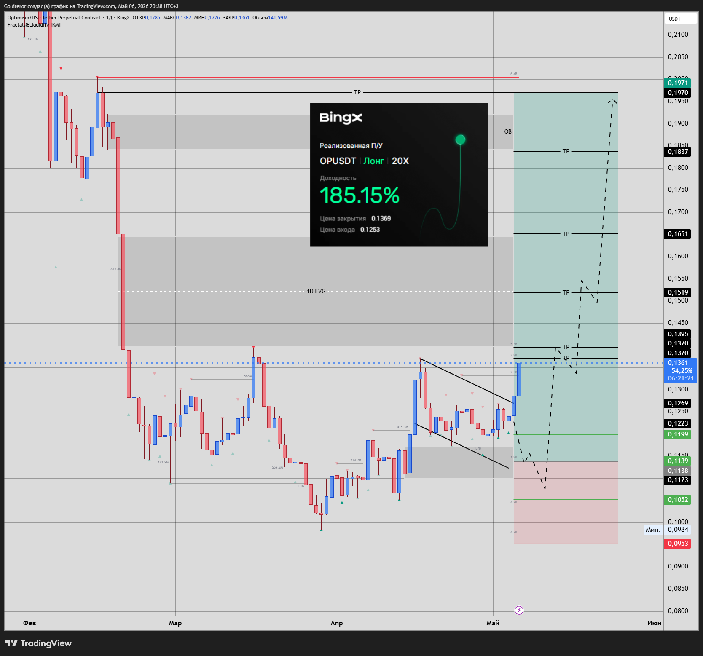Click the 0,0800 tick on price scale
Viewport: 703px width, 656px height.
click(678, 611)
